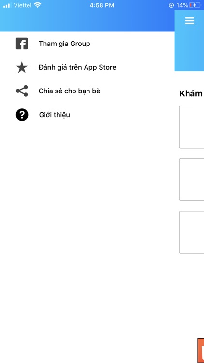Tap the hamburger menu icon
Viewport: 204px width, 363px height.
189,21
